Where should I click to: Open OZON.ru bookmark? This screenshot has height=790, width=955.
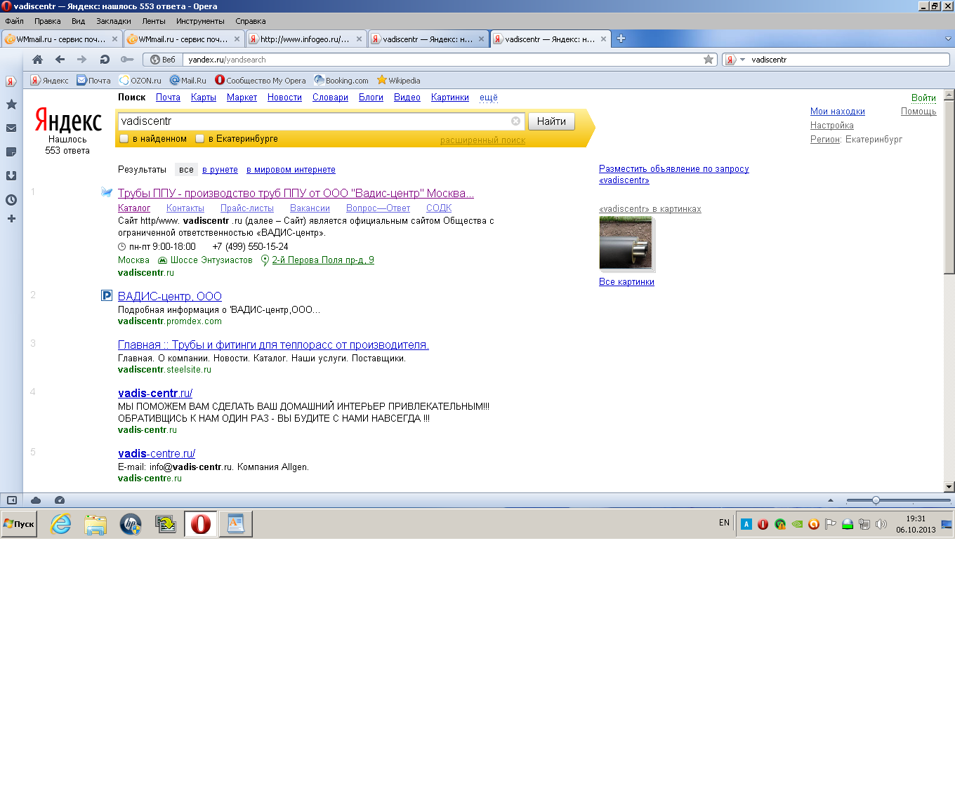pyautogui.click(x=140, y=81)
